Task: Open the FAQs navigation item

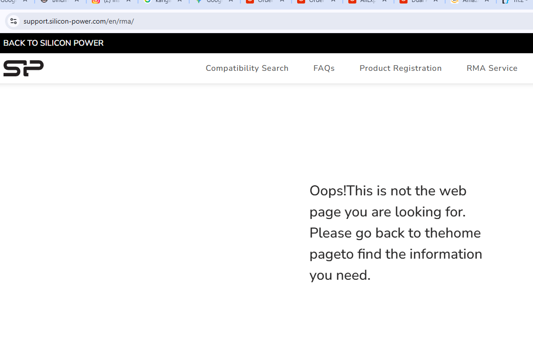Action: click(324, 68)
